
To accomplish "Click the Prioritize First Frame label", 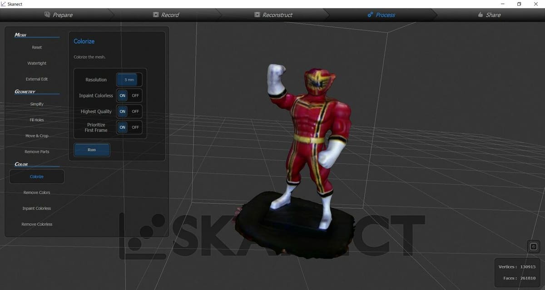I will pos(96,128).
